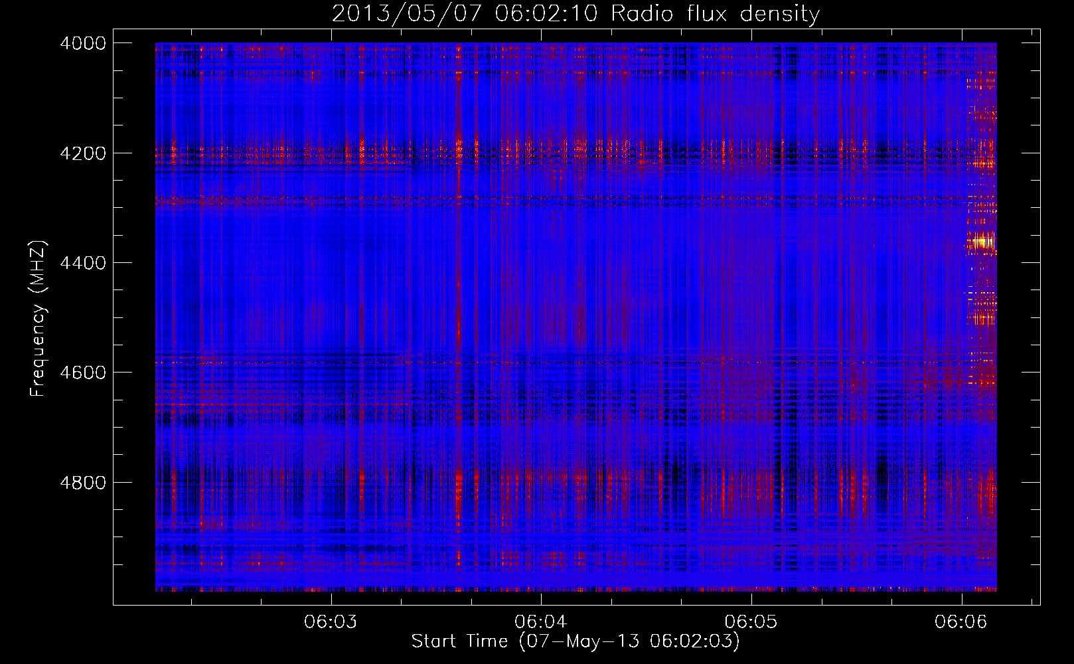Click the "Start Time (07-May-13 06:02:03)" axis label

[x=575, y=641]
